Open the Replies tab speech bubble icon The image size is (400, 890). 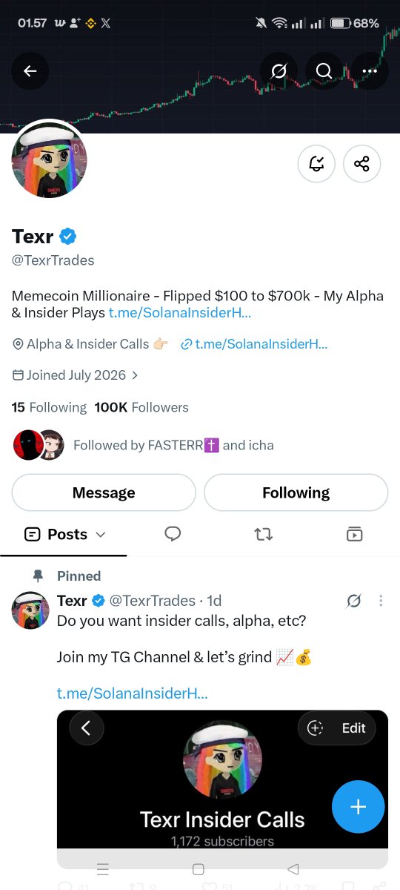(173, 534)
